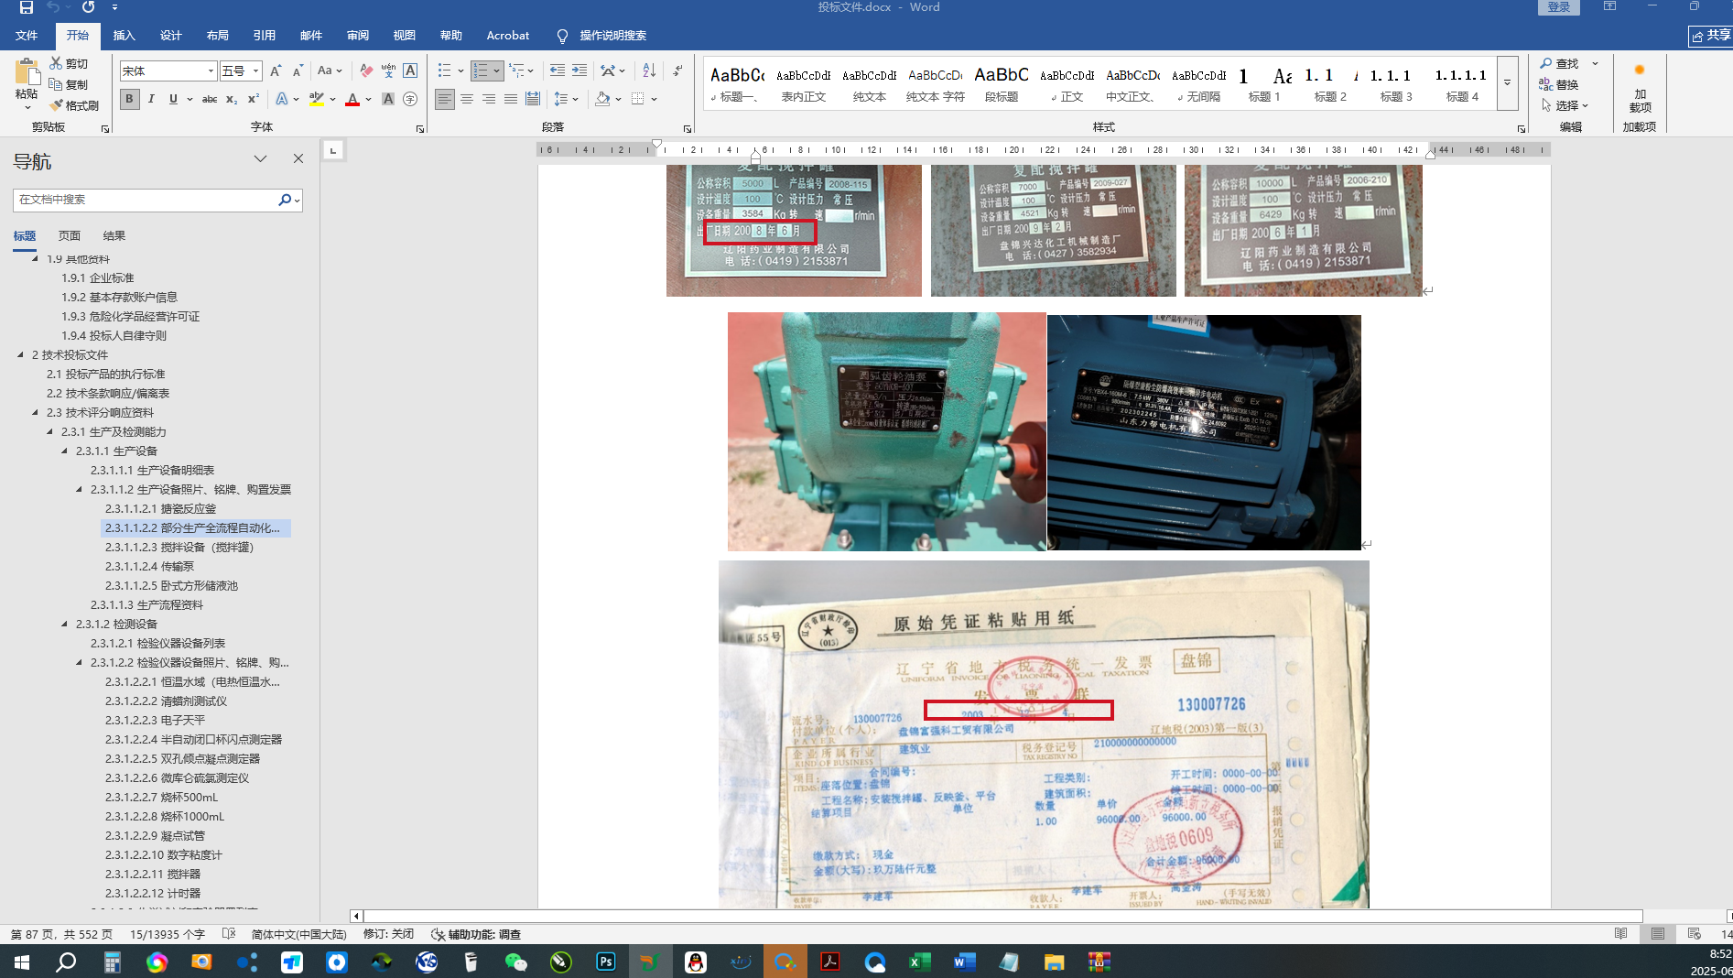This screenshot has height=978, width=1733.
Task: Open the Sort tool in paragraph group
Action: point(649,71)
